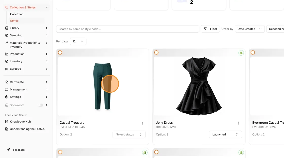This screenshot has height=158, width=284.
Task: Expand the Production chevron
Action: [x=47, y=54]
